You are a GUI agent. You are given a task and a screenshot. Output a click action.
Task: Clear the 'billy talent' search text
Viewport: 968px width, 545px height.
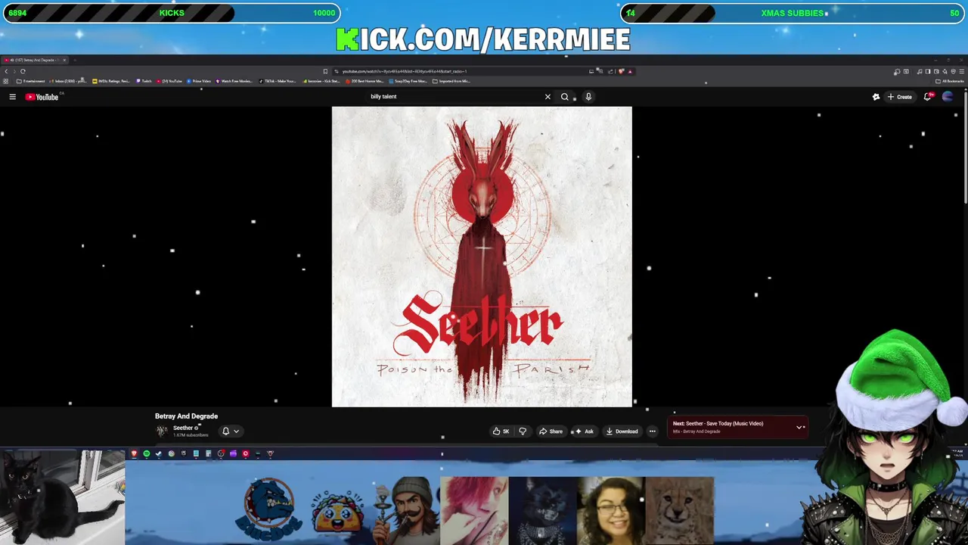(548, 97)
